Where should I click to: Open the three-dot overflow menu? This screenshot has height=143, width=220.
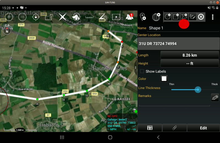213,17
